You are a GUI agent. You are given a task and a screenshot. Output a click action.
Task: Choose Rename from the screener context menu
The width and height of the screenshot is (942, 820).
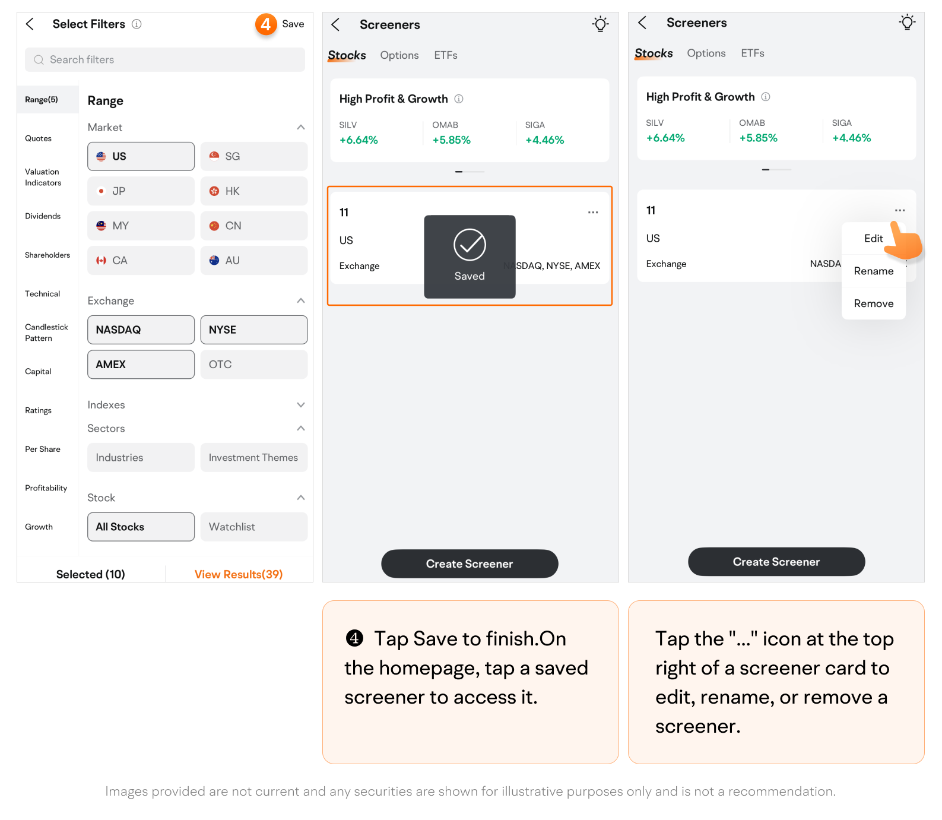(x=873, y=271)
